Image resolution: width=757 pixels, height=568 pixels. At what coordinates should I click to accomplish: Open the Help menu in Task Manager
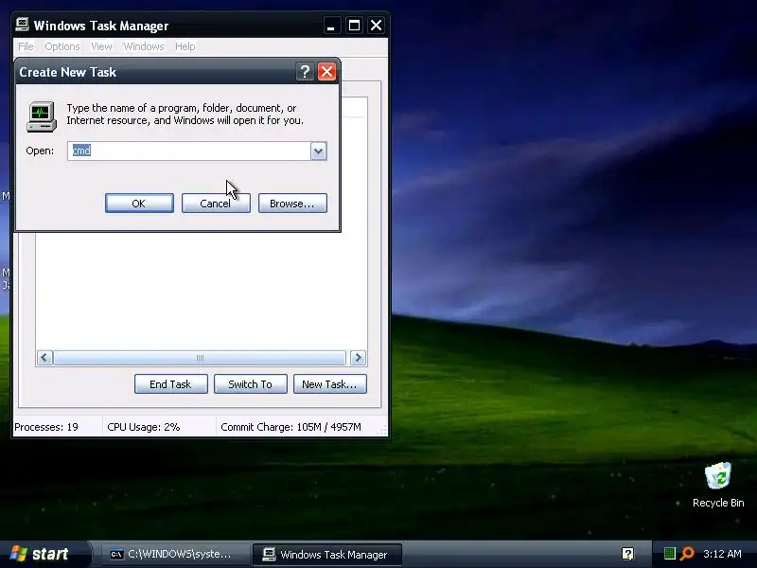click(x=185, y=46)
